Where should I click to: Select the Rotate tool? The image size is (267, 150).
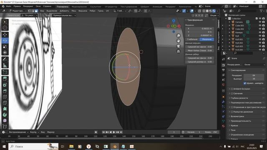[5, 40]
